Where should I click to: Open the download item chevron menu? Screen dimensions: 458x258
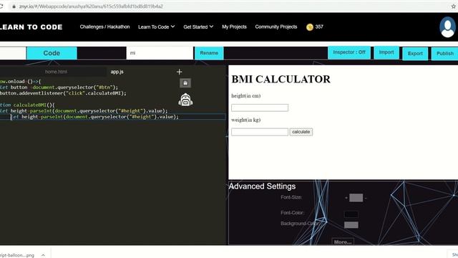[x=43, y=255]
